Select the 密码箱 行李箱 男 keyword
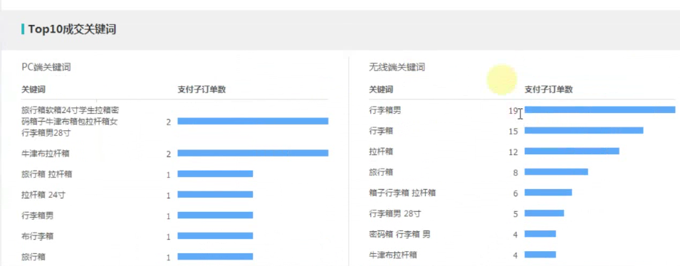Image resolution: width=680 pixels, height=266 pixels. 399,235
